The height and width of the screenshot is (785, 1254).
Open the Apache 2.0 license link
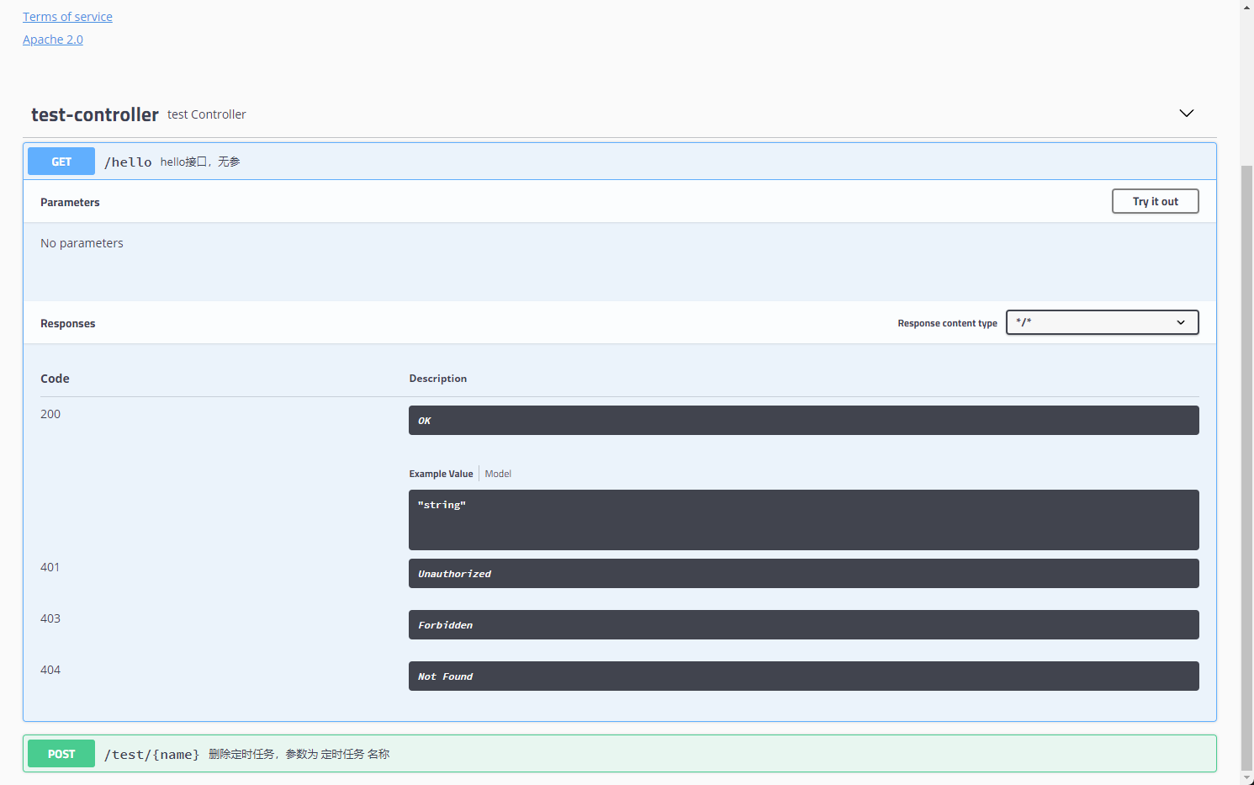(52, 39)
